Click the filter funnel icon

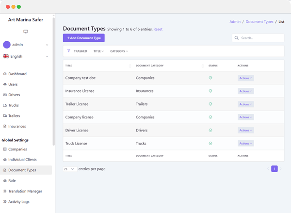tap(69, 50)
